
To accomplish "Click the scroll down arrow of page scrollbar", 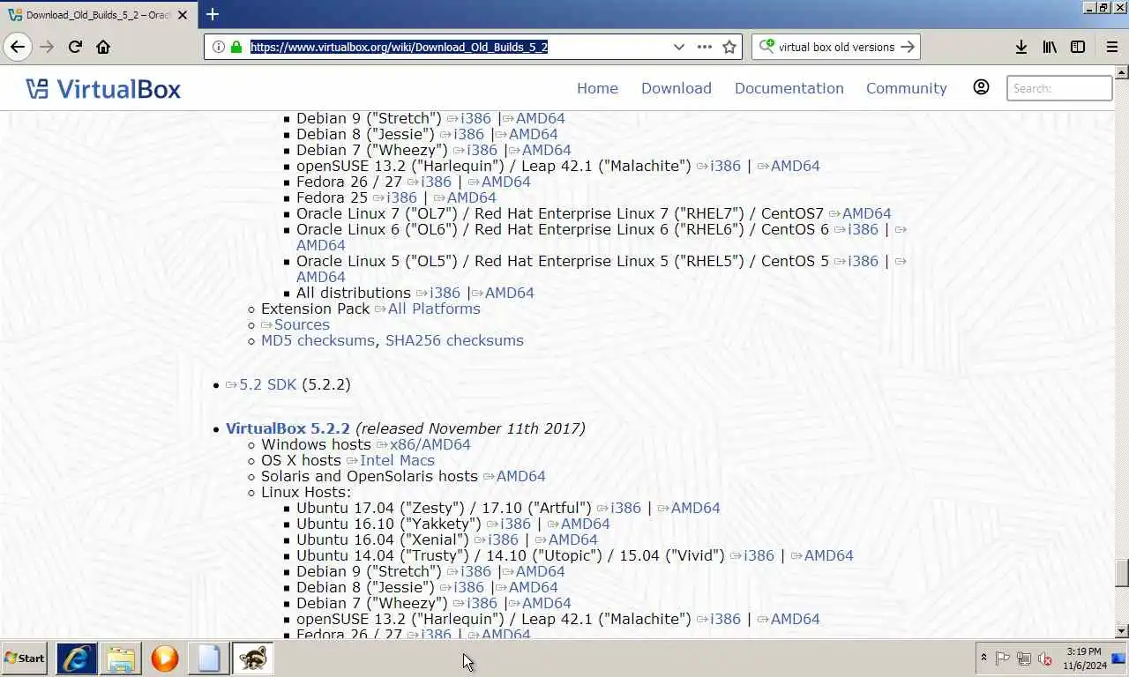I will [x=1122, y=631].
